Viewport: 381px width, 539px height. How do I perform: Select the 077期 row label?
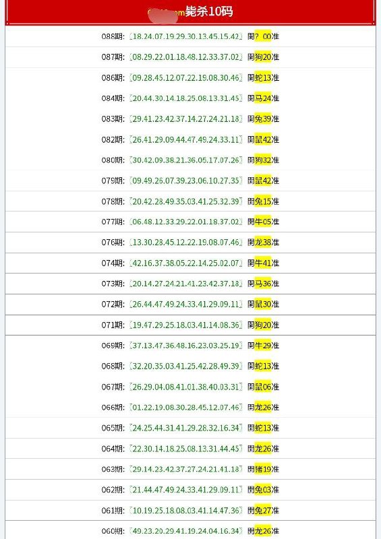[113, 222]
